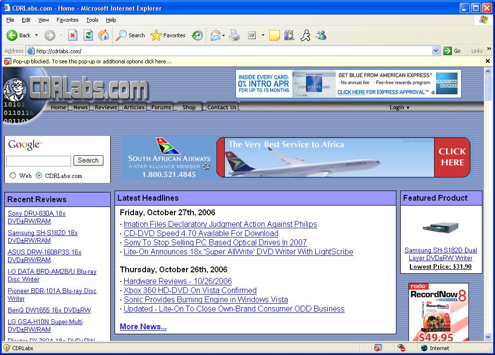Open the Tools menu
Image resolution: width=495 pixels, height=355 pixels.
coord(92,20)
